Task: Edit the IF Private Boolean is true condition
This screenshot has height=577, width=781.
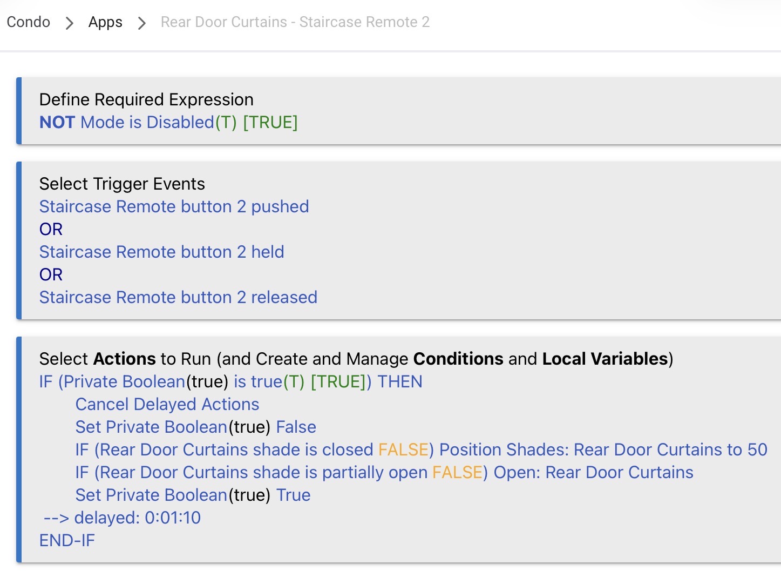Action: point(230,381)
